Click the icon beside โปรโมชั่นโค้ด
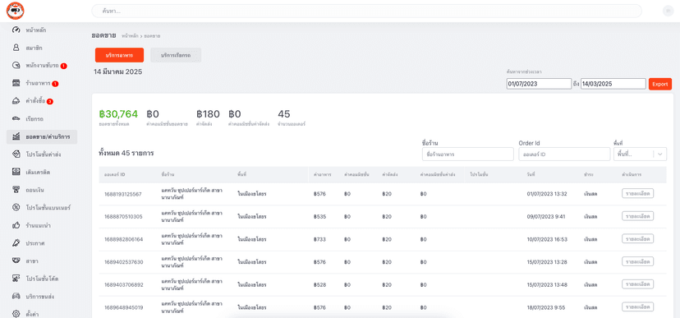This screenshot has width=680, height=318. (16, 279)
